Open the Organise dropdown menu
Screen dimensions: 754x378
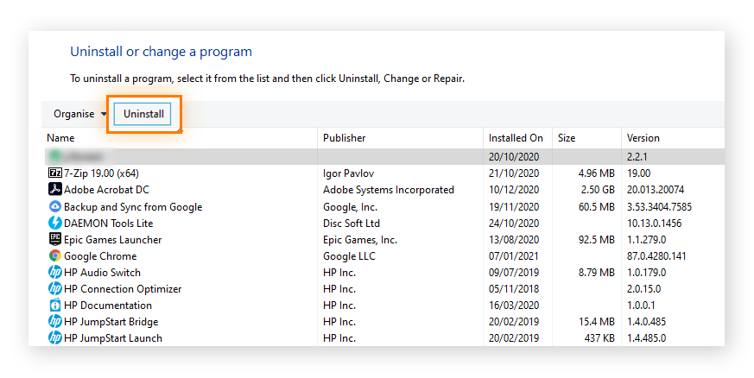tap(79, 114)
